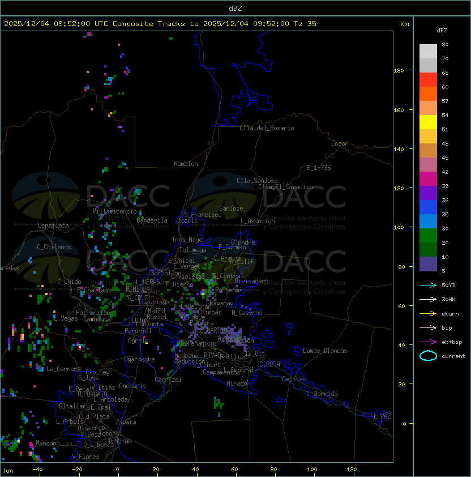Click the Villavicencio location label

(114, 211)
